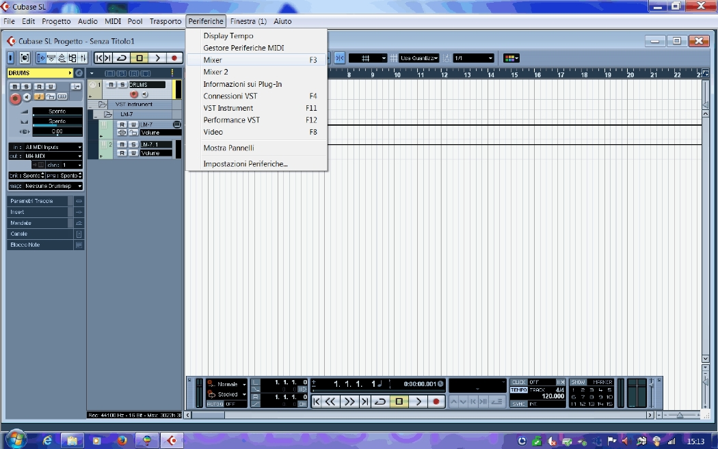This screenshot has height=449, width=718.
Task: Click fast forward in transport panel
Action: click(x=349, y=402)
